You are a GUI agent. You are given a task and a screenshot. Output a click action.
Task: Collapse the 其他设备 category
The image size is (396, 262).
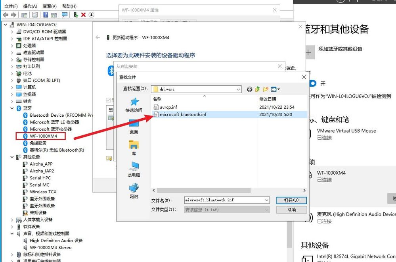coord(12,157)
